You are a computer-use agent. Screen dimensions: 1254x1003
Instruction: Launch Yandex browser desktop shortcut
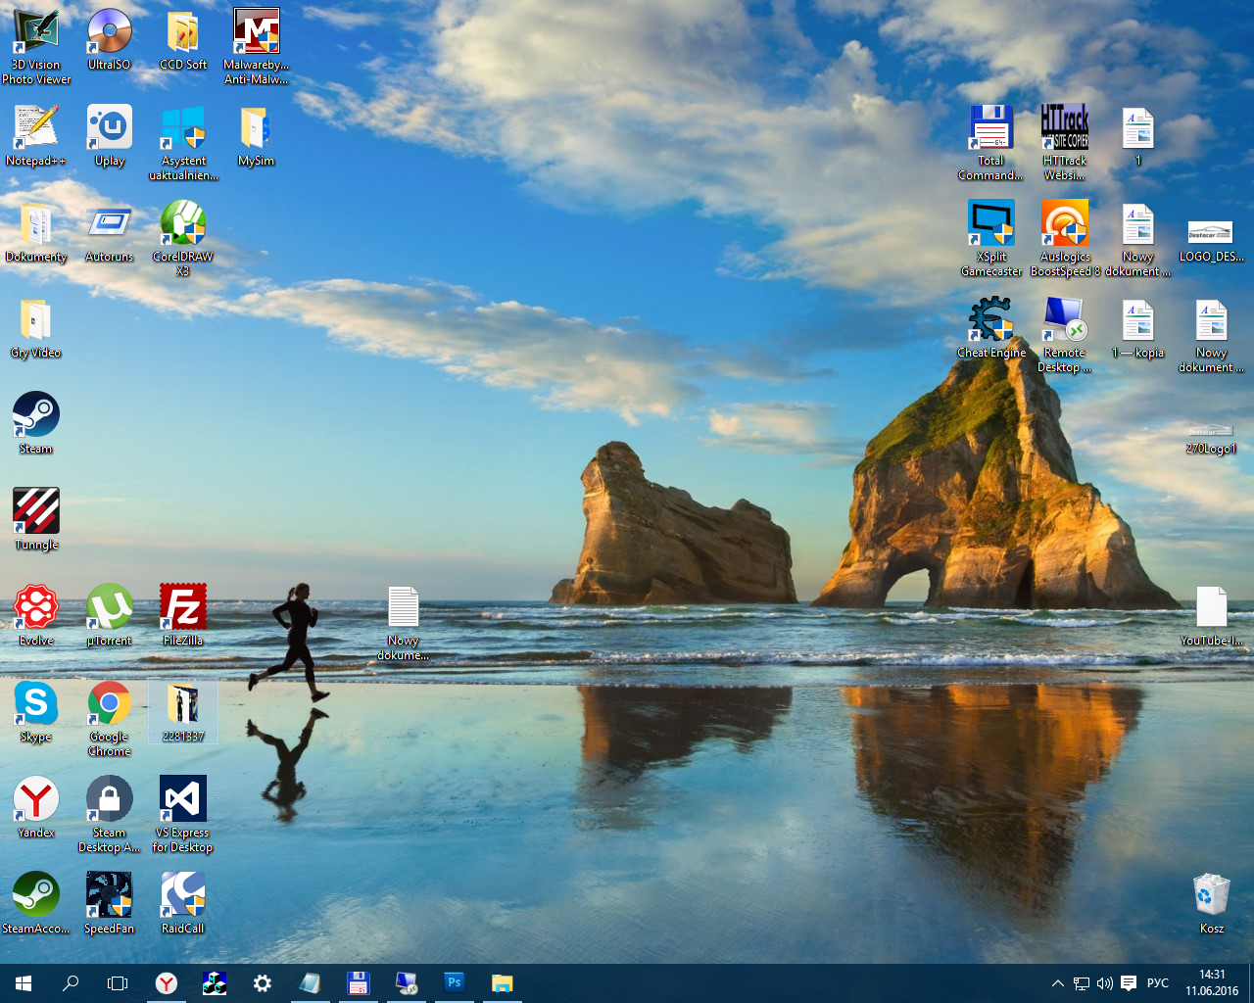coord(36,807)
